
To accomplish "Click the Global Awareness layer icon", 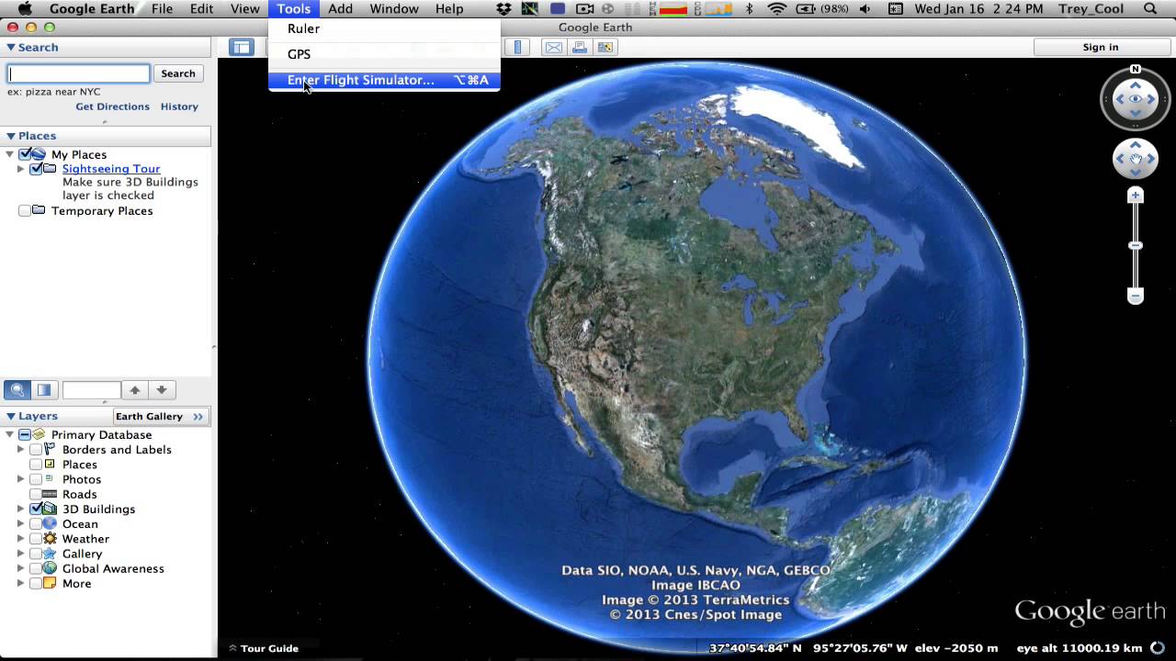I will (x=50, y=568).
